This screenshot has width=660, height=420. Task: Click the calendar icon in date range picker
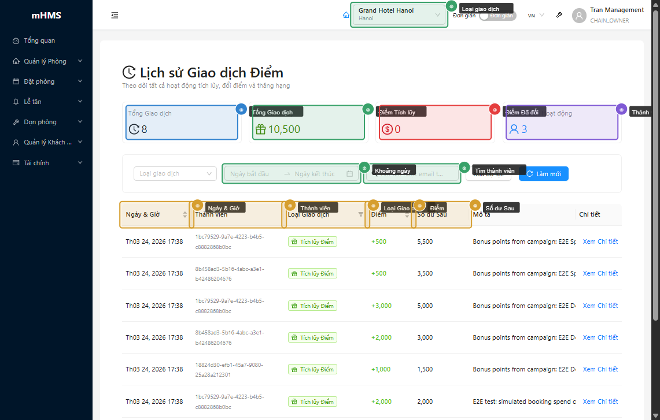349,174
